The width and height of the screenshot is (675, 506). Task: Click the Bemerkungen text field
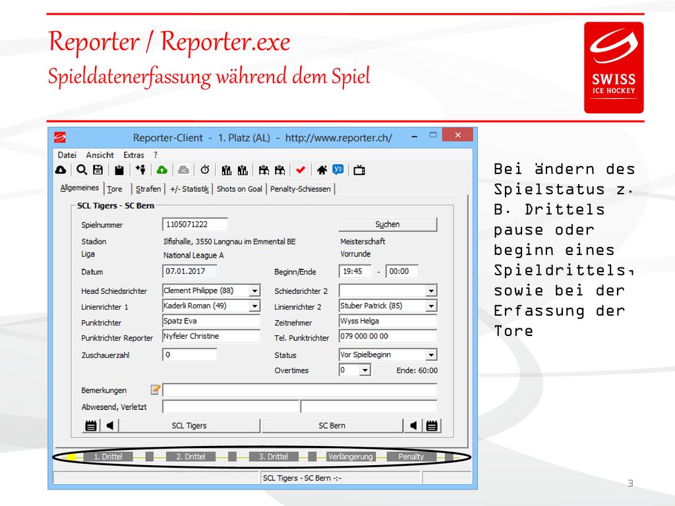pos(300,390)
